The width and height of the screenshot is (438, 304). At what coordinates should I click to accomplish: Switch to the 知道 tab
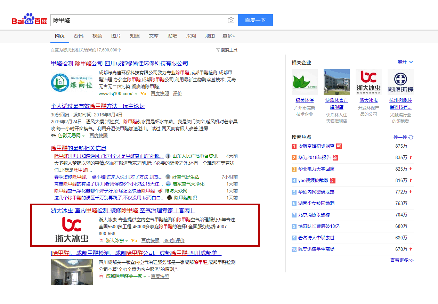[135, 36]
